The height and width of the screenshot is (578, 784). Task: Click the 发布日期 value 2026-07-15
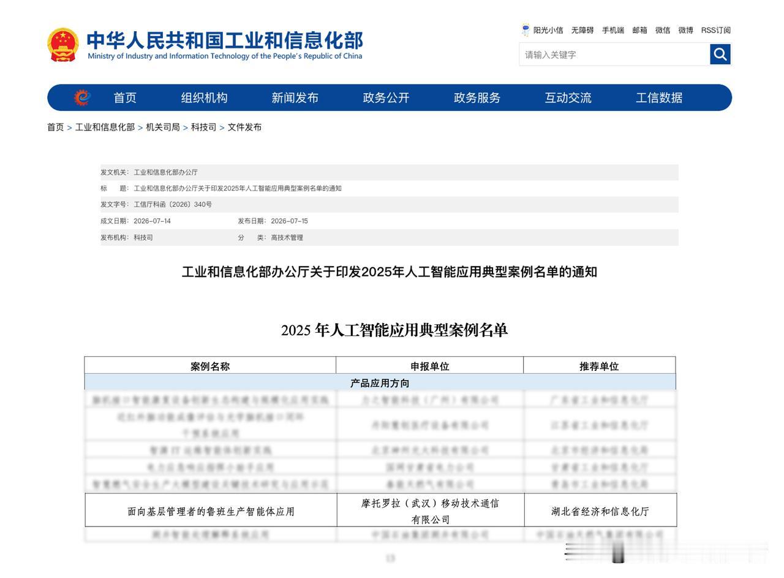point(289,221)
